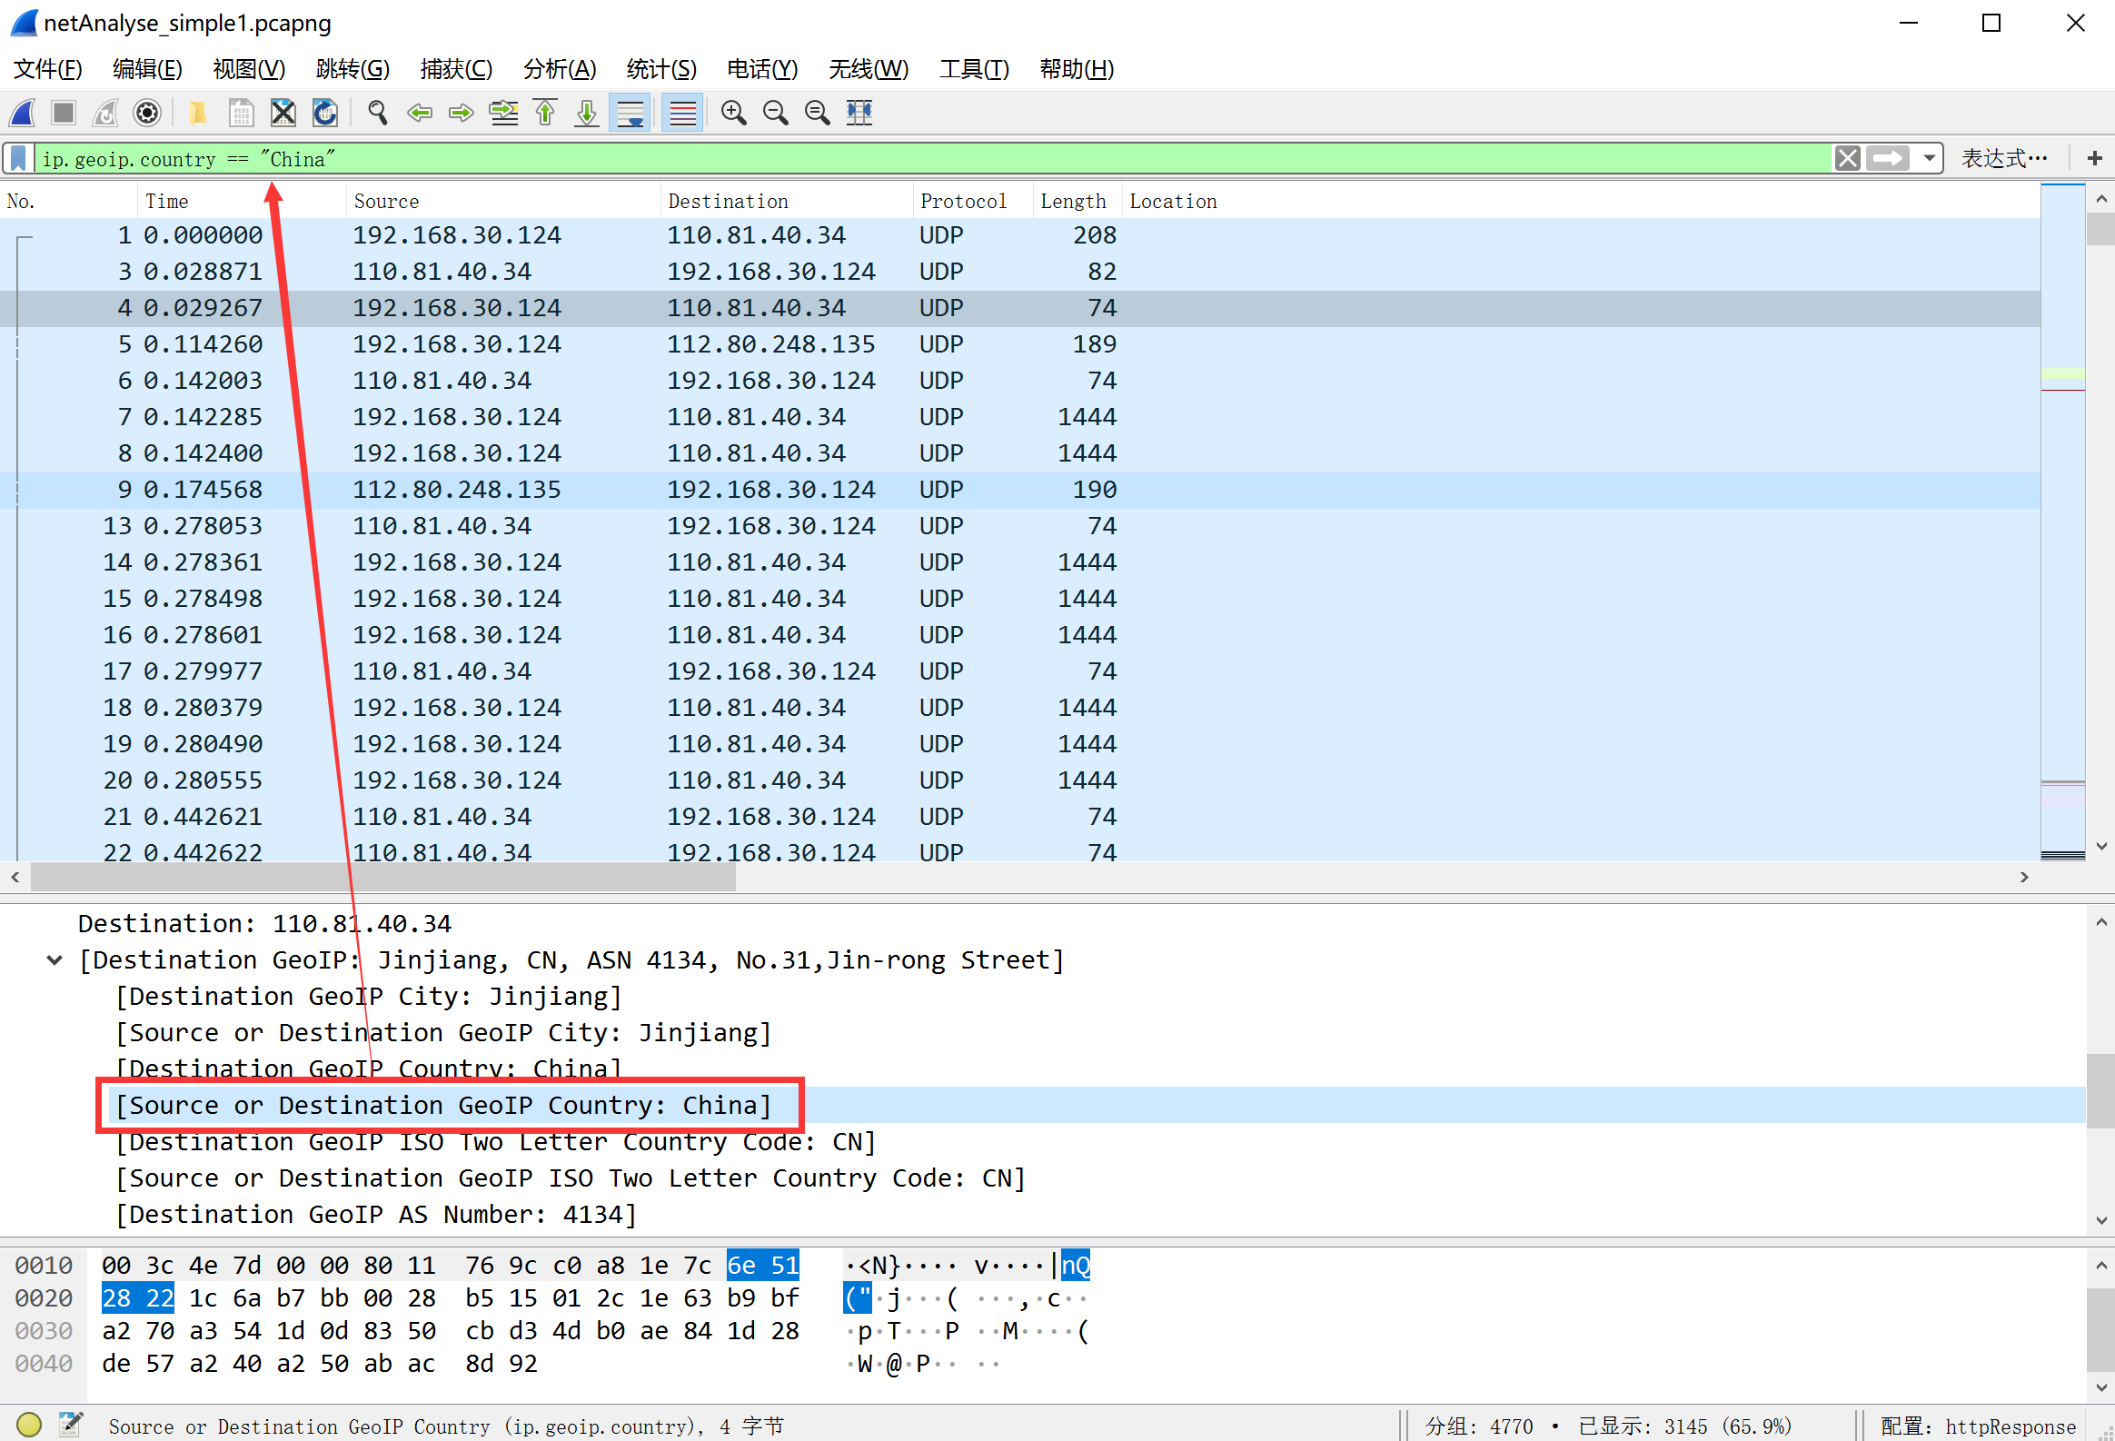Go forward to next packet
2115x1441 pixels.
(x=462, y=113)
